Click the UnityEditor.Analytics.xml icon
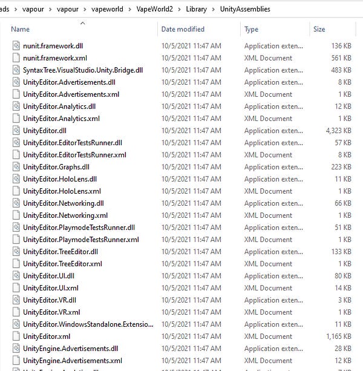This screenshot has height=371, width=363. [16, 118]
